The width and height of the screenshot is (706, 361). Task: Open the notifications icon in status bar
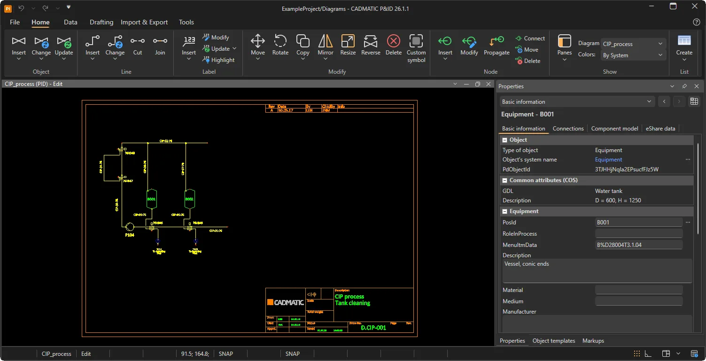(x=694, y=353)
